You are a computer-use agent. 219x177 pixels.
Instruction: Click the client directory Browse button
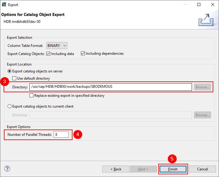click(x=202, y=115)
